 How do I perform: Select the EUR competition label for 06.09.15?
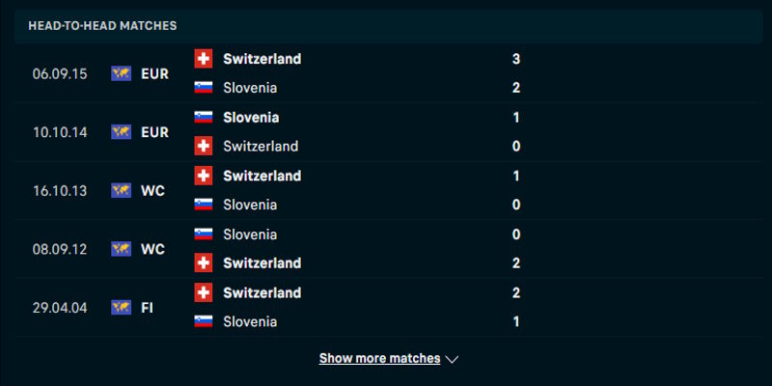pyautogui.click(x=154, y=73)
